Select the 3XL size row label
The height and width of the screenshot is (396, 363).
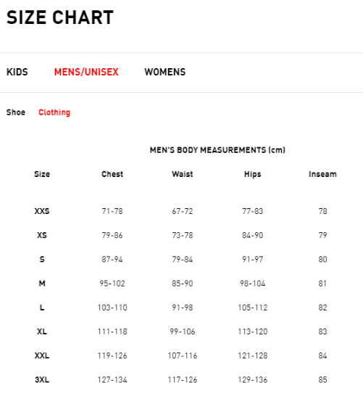click(42, 379)
